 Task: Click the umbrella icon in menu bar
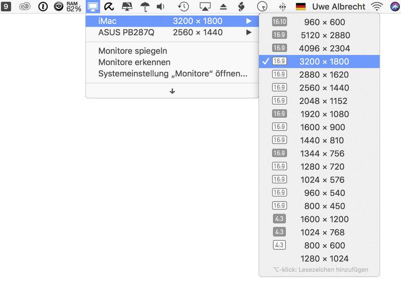click(145, 7)
